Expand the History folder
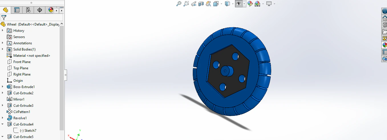 point(3,30)
